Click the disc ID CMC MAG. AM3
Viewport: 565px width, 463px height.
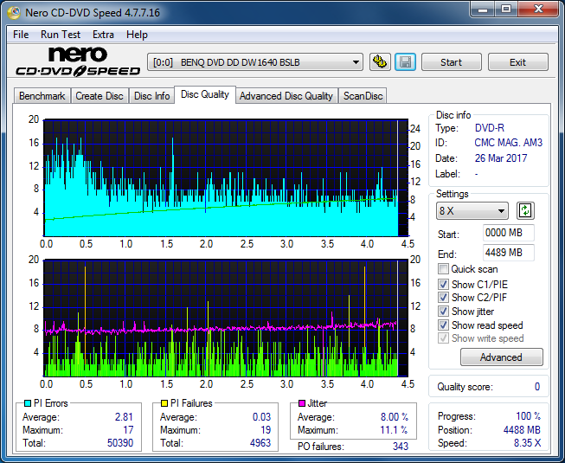point(508,143)
